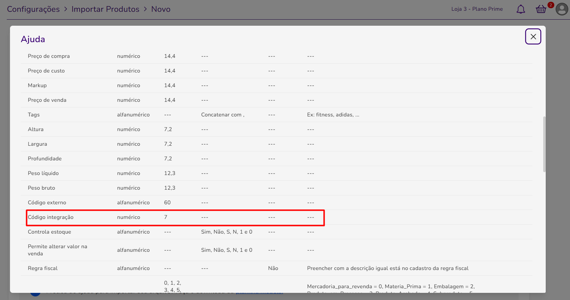The width and height of the screenshot is (570, 300).
Task: Select the Tags row label
Action: [34, 115]
